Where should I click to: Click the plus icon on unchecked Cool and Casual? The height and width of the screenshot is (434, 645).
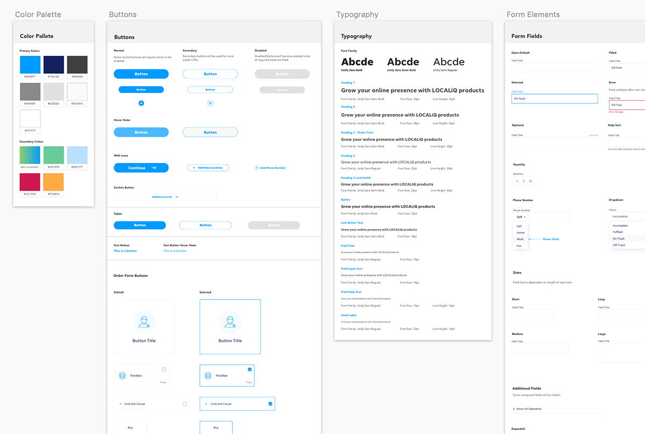[x=120, y=404]
